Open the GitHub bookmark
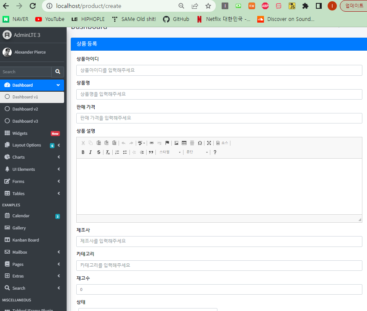367x311 pixels. coord(176,19)
